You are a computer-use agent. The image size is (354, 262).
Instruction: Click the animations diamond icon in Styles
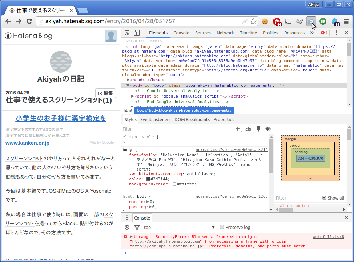pos(268,129)
